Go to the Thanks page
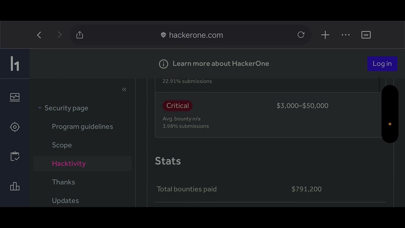This screenshot has height=228, width=405. pos(63,182)
